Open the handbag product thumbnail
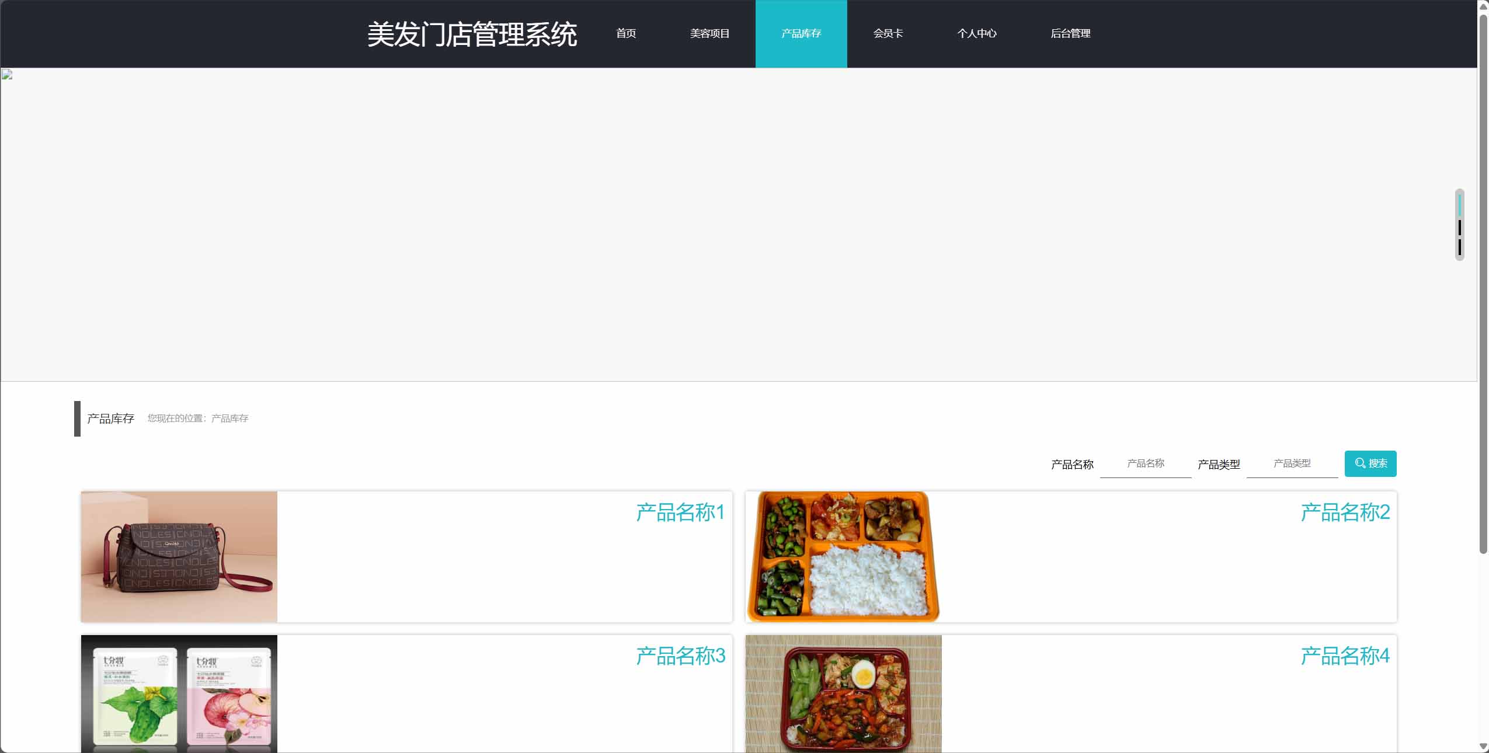The image size is (1489, 753). point(179,557)
